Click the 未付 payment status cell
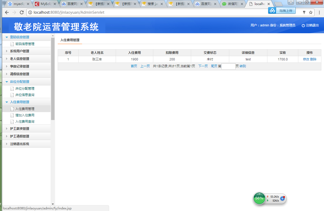The image size is (324, 211). (210, 59)
